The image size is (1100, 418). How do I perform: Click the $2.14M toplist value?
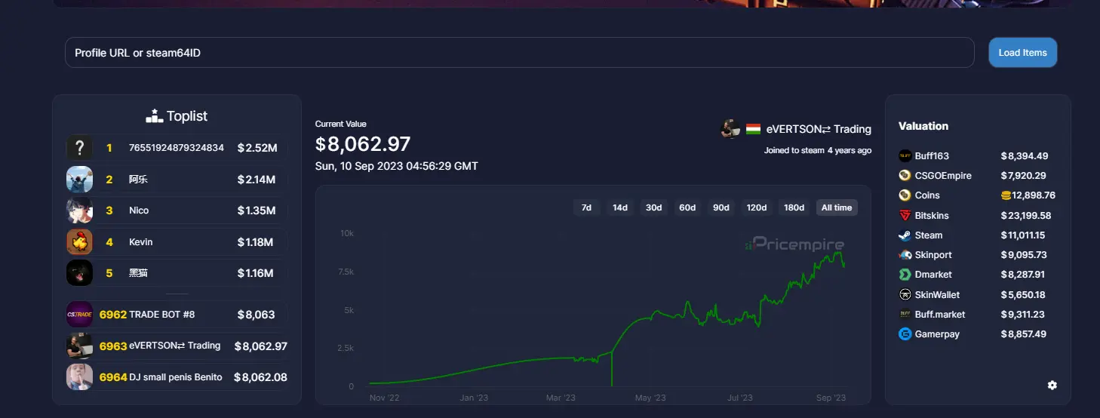[256, 180]
